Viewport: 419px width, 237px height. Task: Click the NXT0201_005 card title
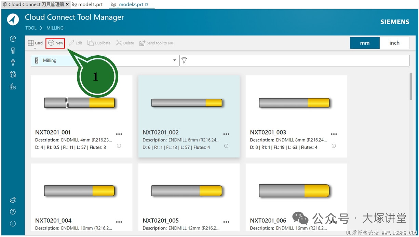click(161, 221)
